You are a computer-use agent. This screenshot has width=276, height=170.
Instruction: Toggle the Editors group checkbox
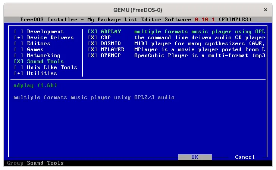point(18,44)
